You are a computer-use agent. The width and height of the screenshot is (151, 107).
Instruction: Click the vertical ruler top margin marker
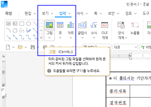[x=3, y=72]
